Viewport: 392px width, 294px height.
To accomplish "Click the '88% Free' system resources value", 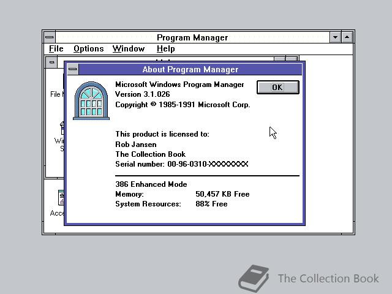I will click(x=211, y=204).
